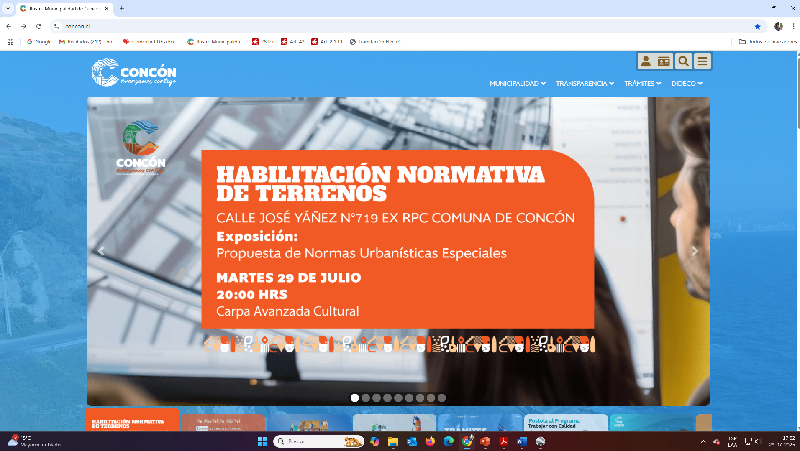Viewport: 800px width, 451px height.
Task: Click the Concón logo in the header
Action: (134, 72)
